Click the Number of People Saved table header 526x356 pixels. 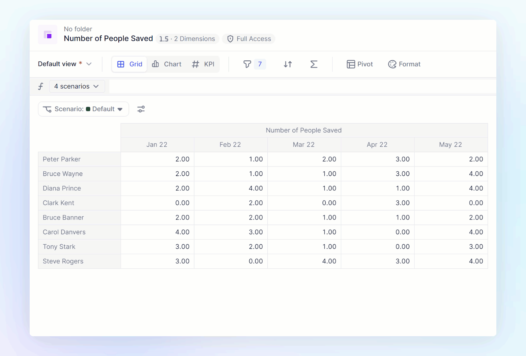tap(304, 131)
